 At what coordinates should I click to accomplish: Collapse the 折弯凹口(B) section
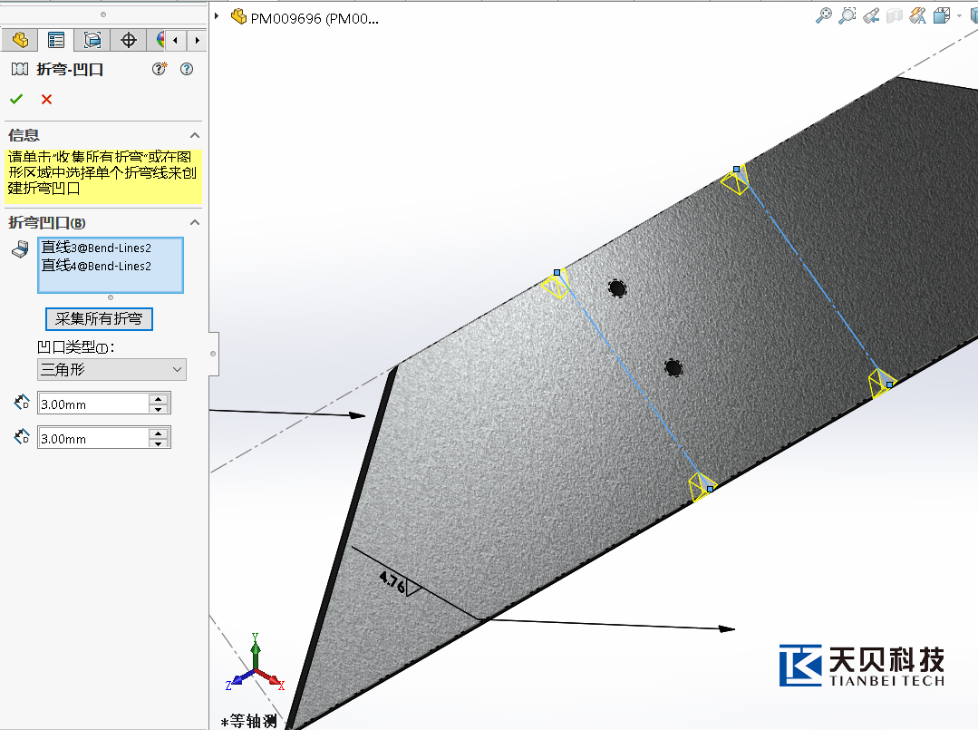coord(195,223)
